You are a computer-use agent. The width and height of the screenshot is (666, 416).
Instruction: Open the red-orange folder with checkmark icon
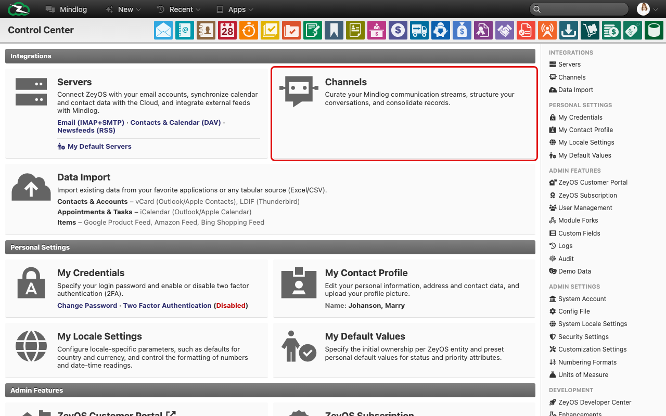[x=291, y=30]
